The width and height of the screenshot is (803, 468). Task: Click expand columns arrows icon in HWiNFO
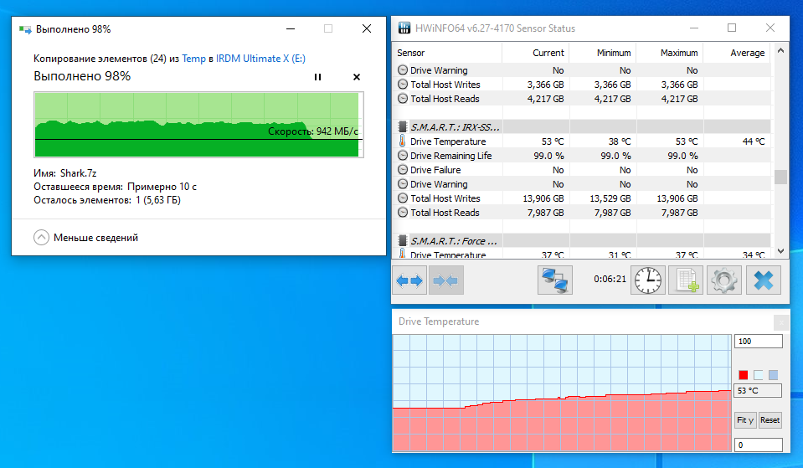(409, 280)
